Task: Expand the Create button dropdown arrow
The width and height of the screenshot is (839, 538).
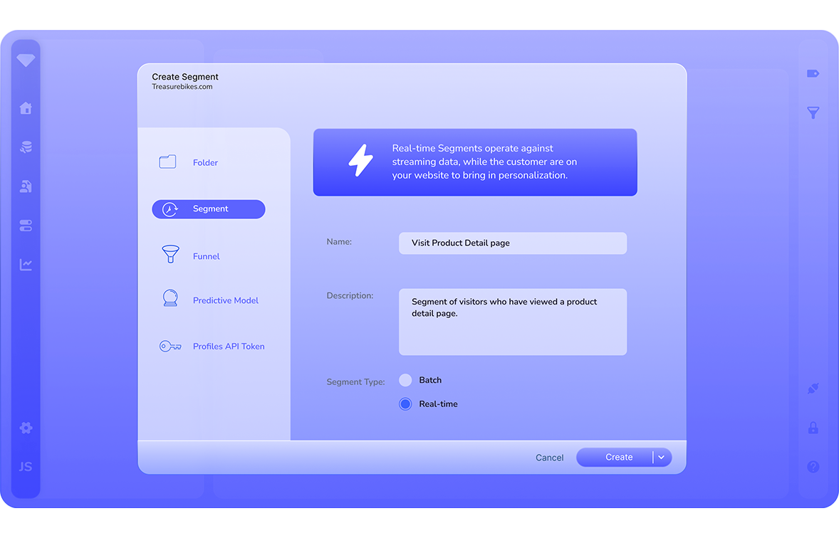Action: 662,458
